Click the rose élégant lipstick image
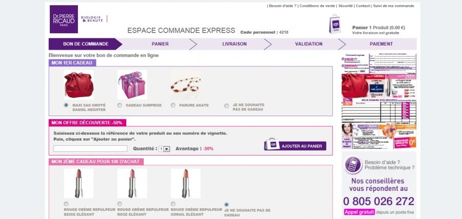Viewport: 462px width, 219px height. (x=132, y=183)
